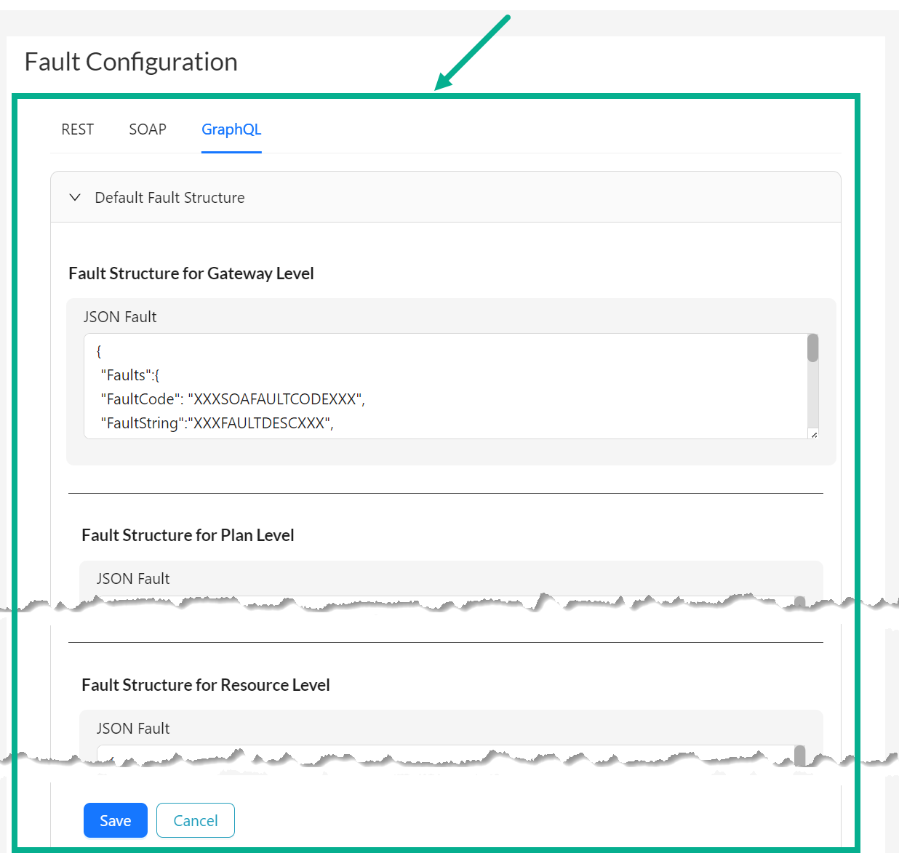
Task: Click the chevron beside Default Fault Structure
Action: coord(75,197)
